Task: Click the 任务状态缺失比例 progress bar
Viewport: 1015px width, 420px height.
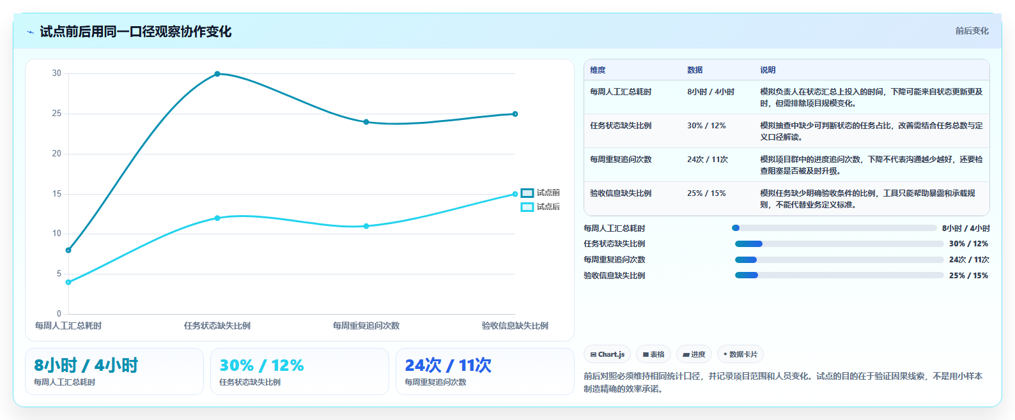Action: 839,244
